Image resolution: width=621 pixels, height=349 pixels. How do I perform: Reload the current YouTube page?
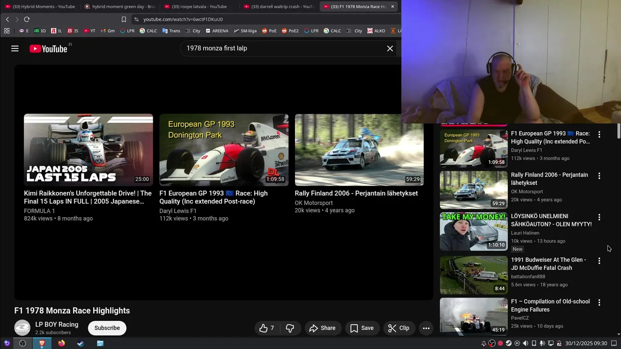[27, 19]
